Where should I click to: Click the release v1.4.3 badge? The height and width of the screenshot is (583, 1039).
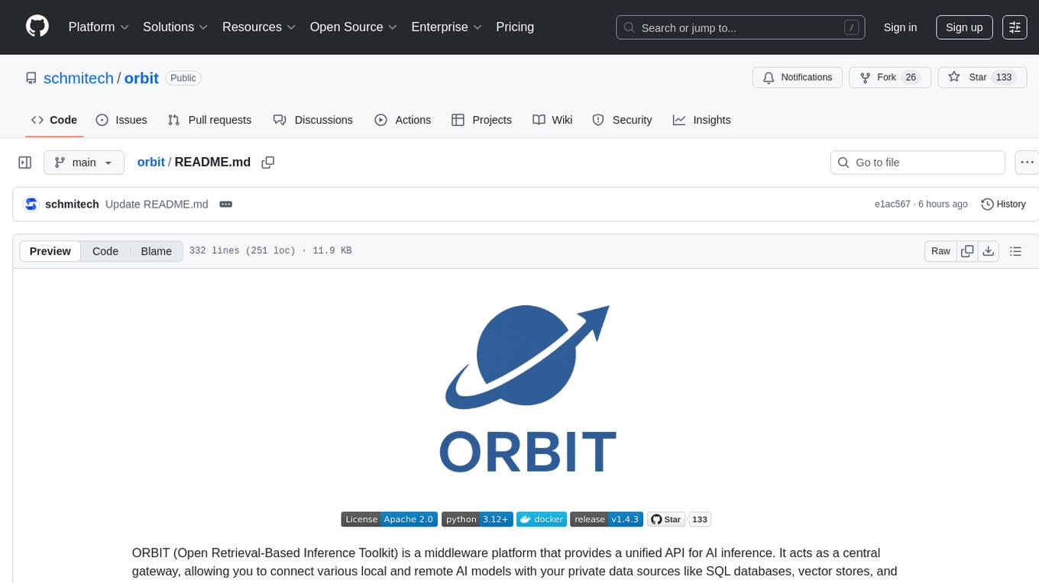point(607,520)
